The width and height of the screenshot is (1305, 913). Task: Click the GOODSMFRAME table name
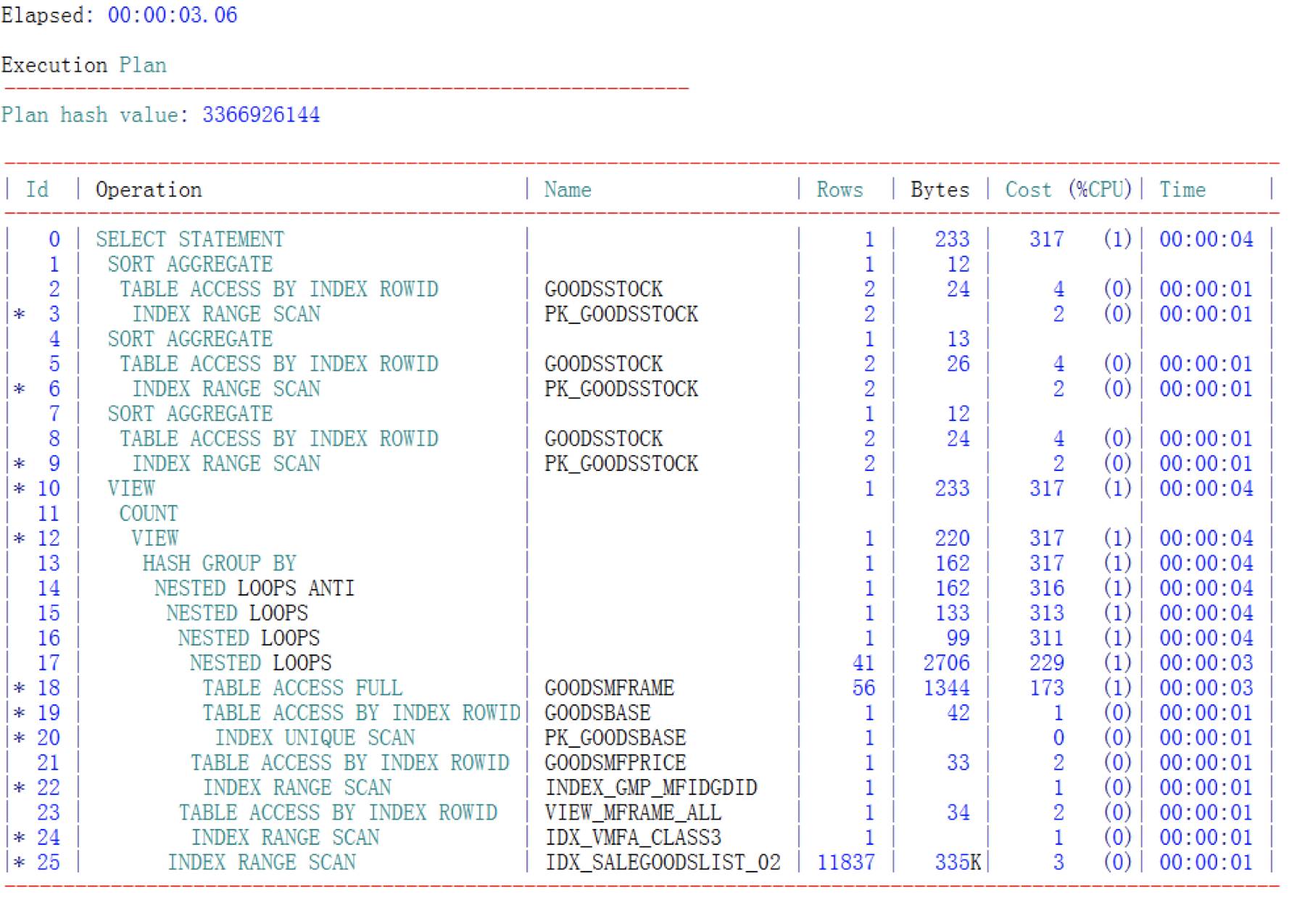(x=610, y=688)
